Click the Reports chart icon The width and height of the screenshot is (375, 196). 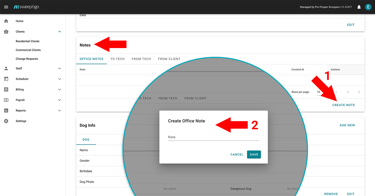pos(6,110)
